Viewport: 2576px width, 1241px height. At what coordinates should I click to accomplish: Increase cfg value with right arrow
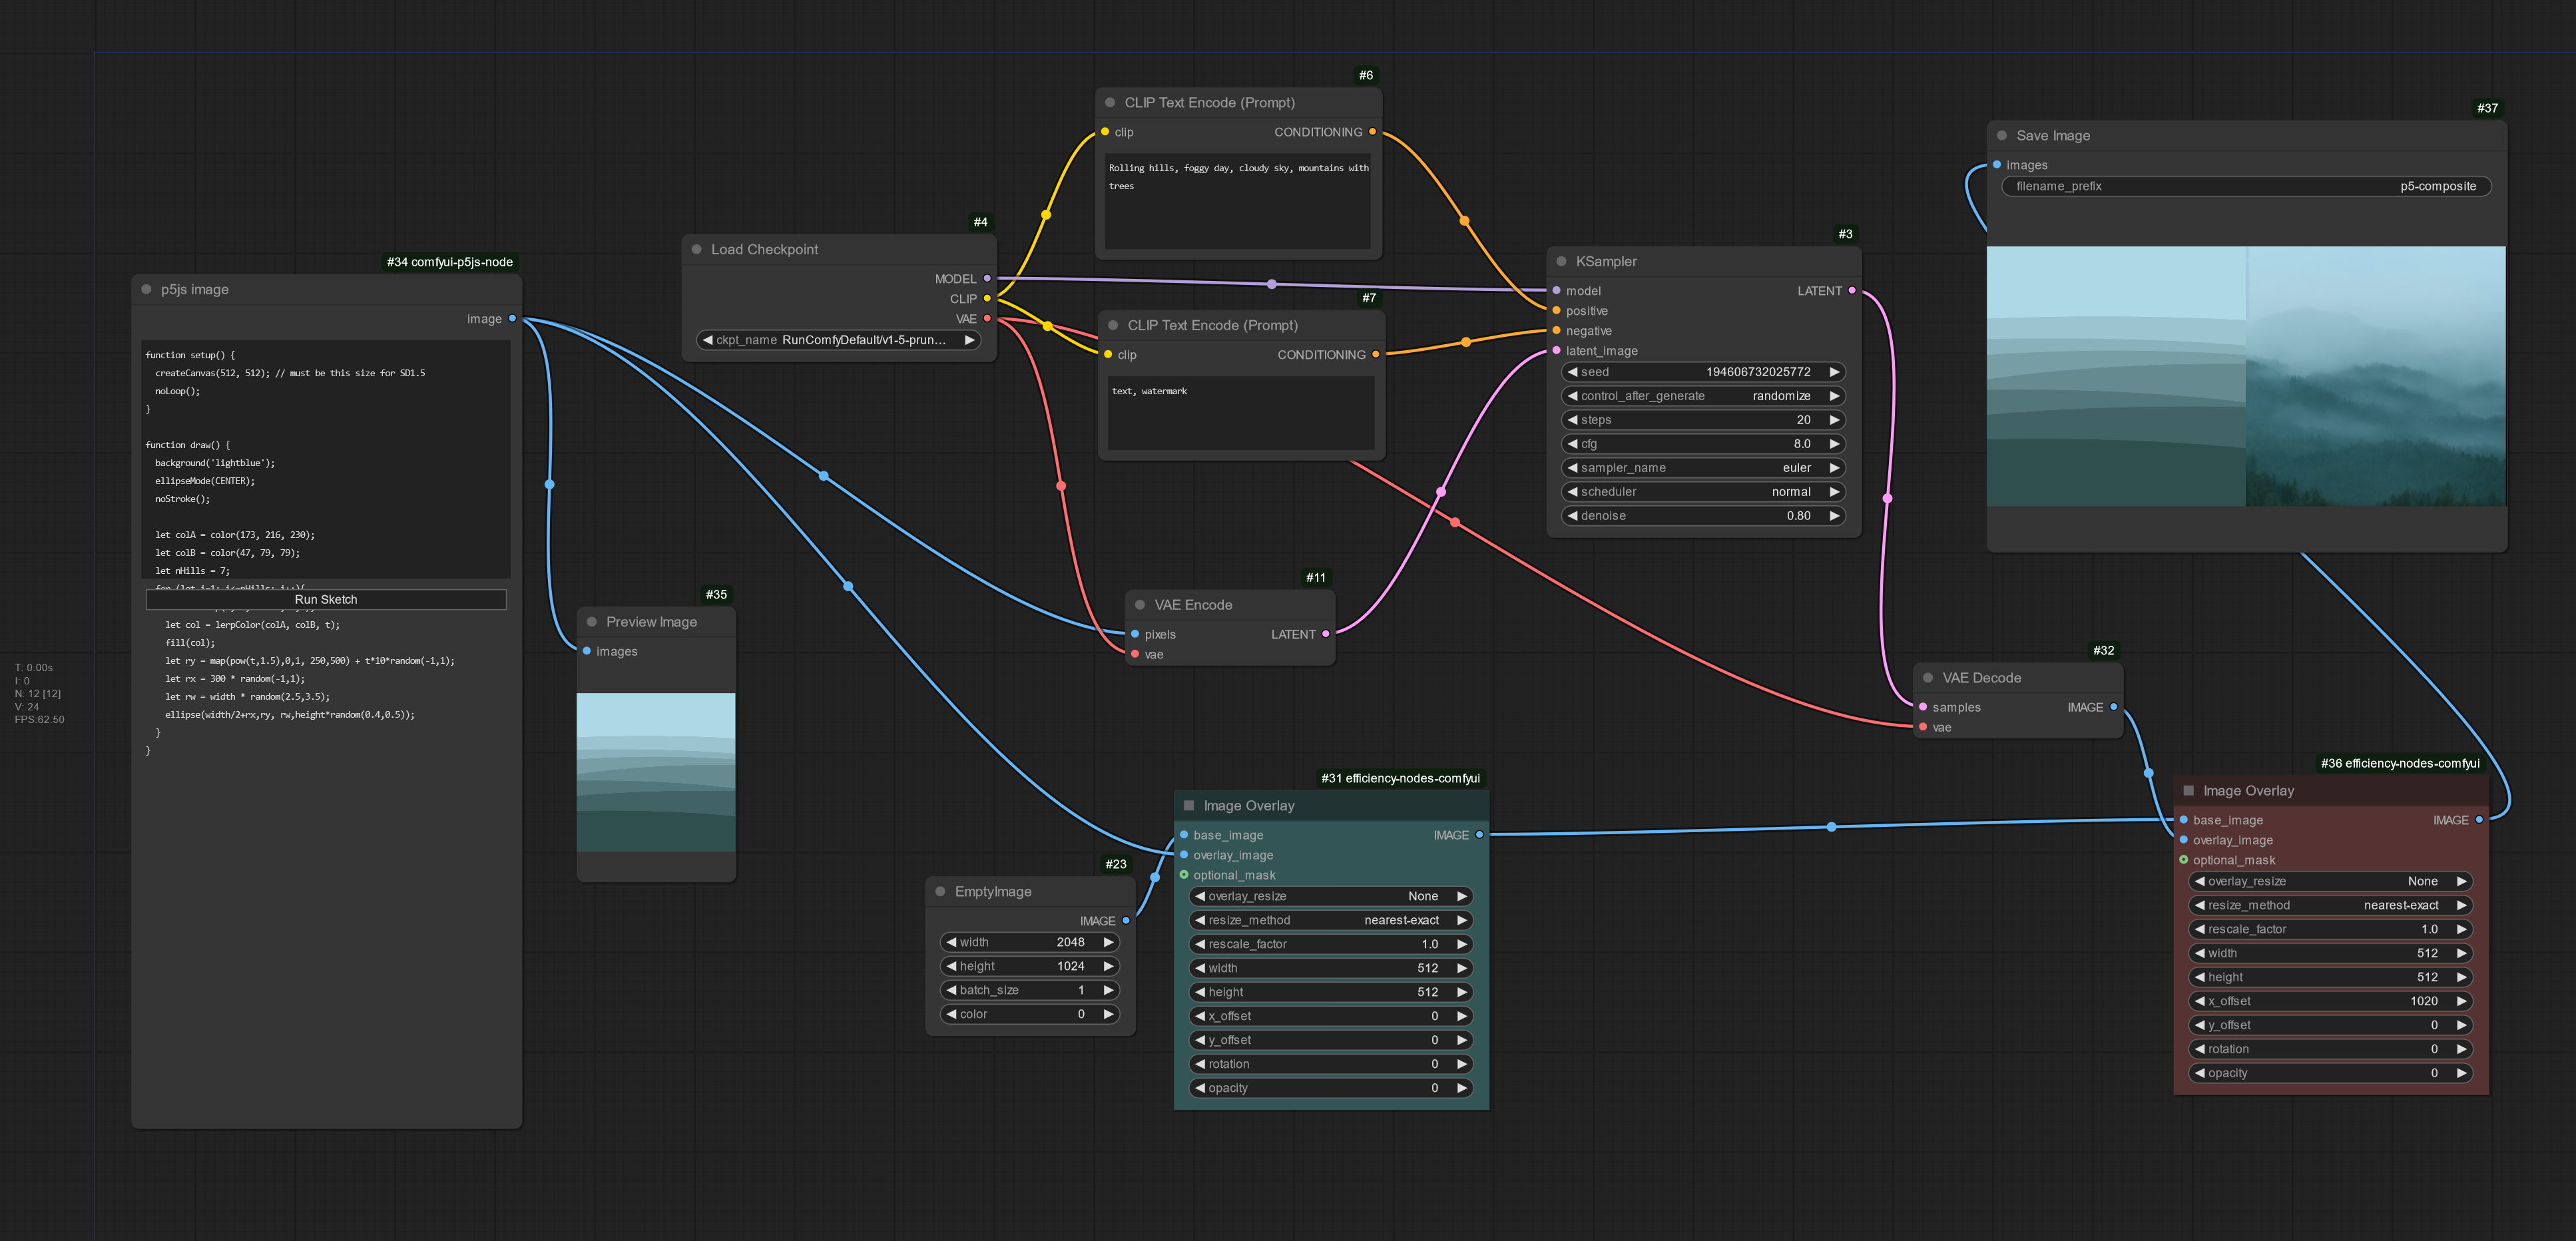click(x=1834, y=444)
